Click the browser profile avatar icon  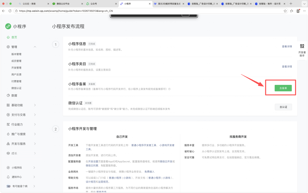(298, 11)
